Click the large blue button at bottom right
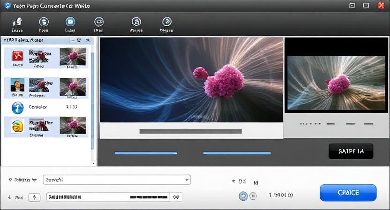The width and height of the screenshot is (390, 210). 348,193
